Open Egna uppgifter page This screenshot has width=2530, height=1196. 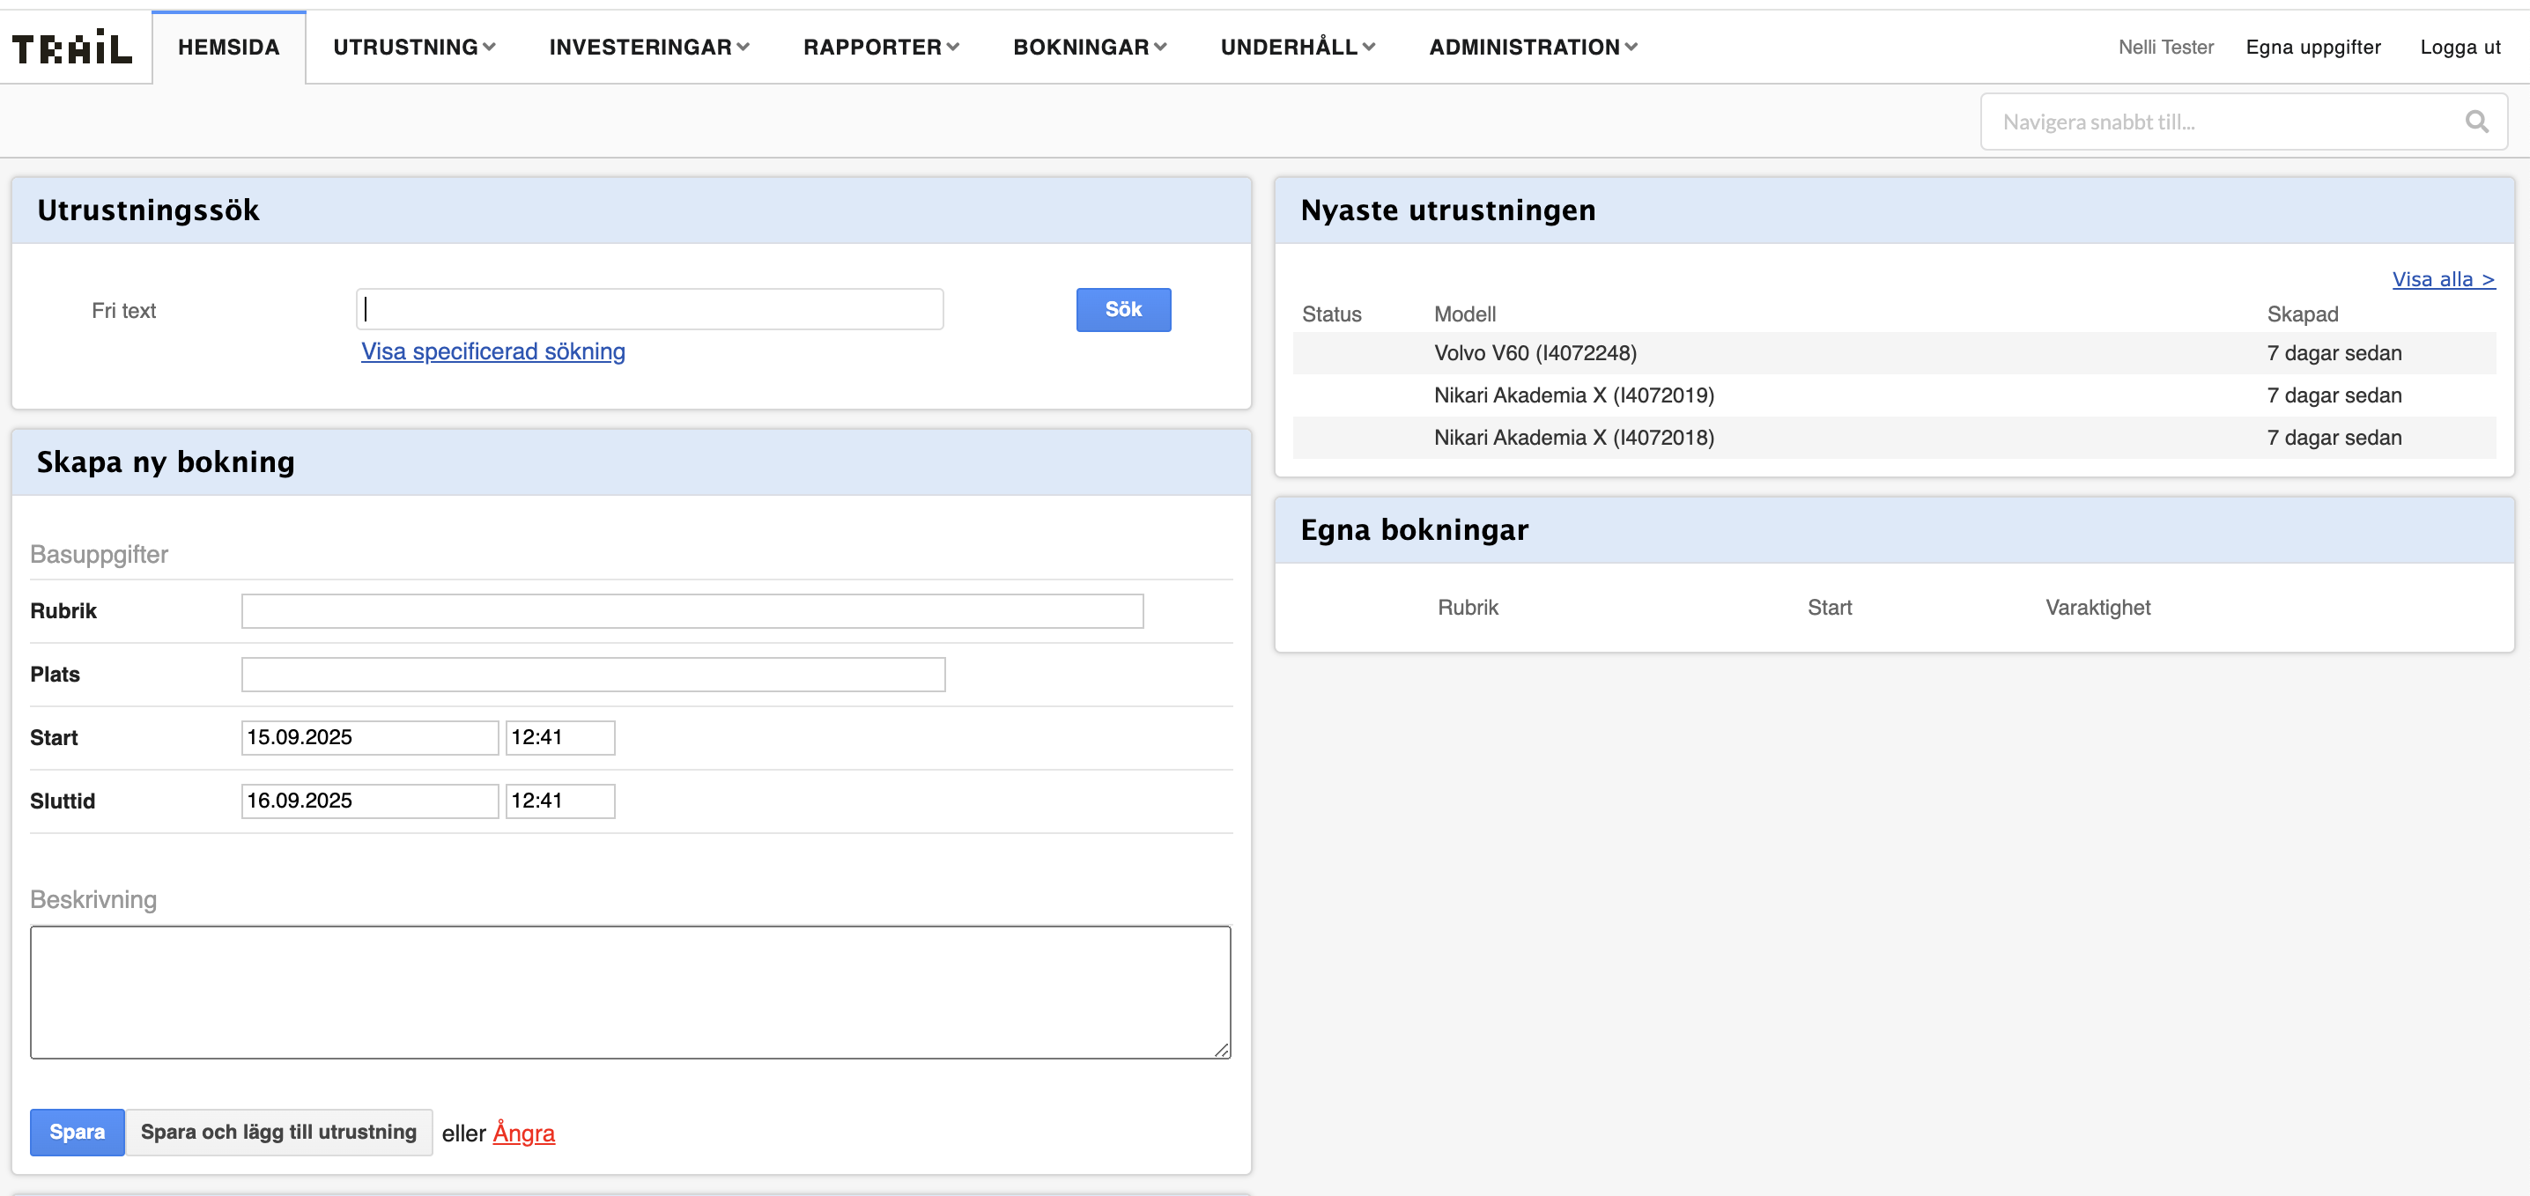2312,48
